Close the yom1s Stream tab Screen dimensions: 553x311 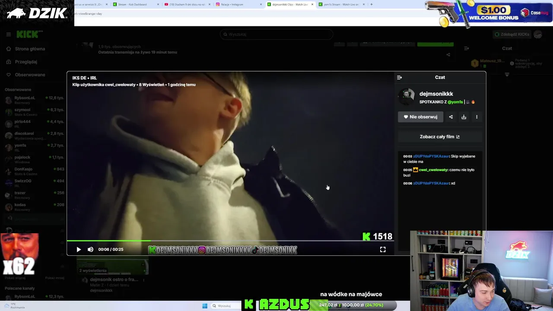coord(364,4)
